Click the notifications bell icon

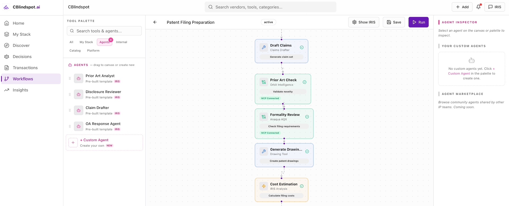[478, 7]
